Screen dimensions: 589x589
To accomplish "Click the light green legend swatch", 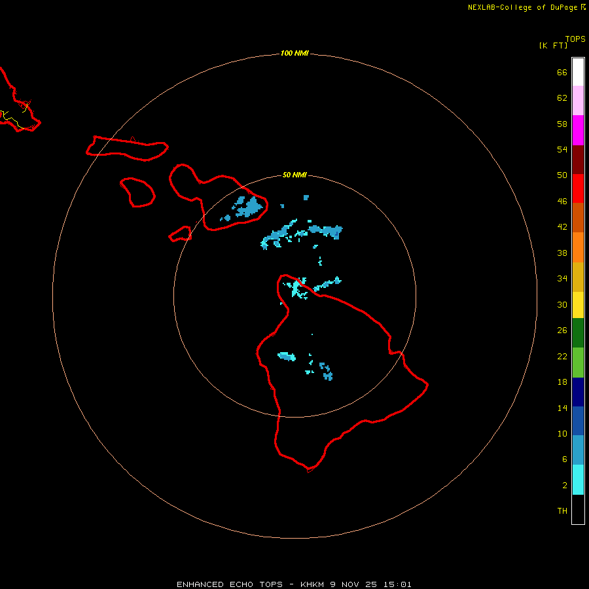I will (x=578, y=363).
